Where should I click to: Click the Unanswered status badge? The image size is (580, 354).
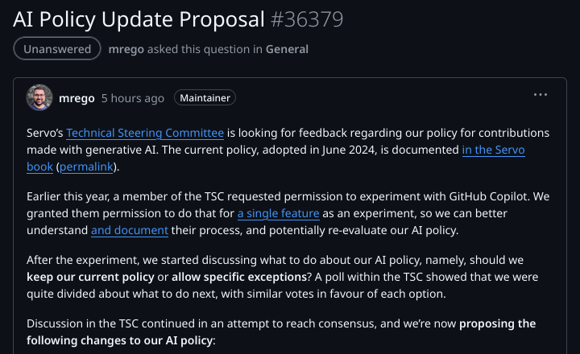pyautogui.click(x=57, y=49)
